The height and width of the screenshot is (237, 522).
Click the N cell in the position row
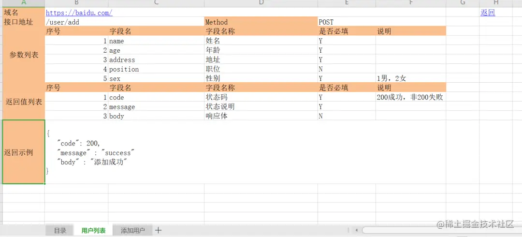click(x=347, y=69)
